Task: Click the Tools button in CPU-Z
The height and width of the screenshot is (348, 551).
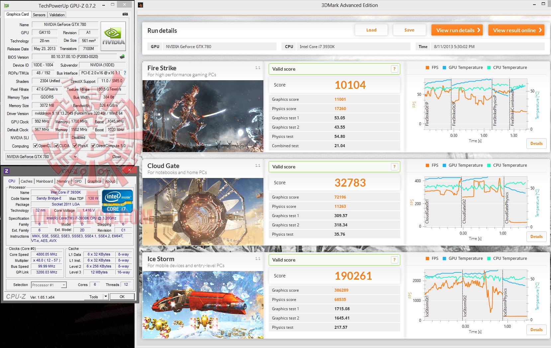Action: point(94,297)
